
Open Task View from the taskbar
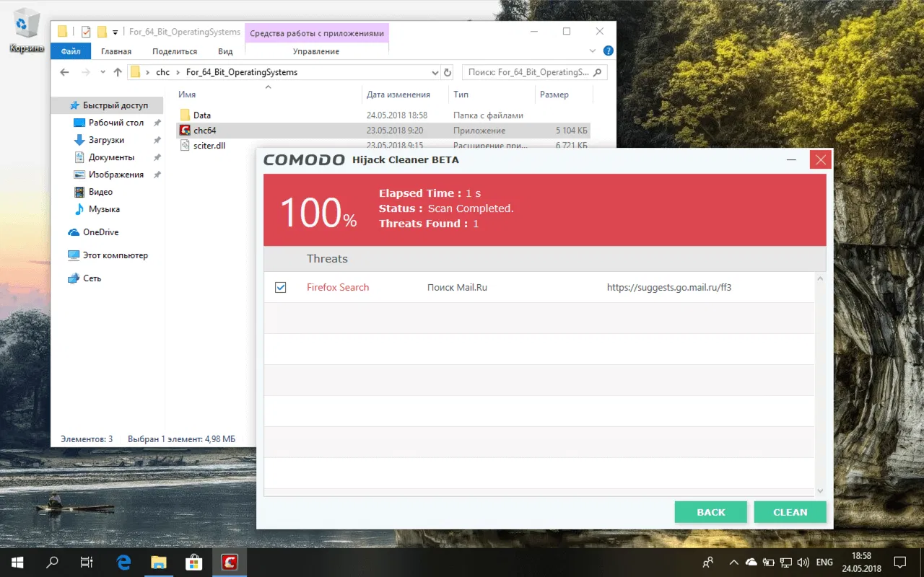pos(87,562)
